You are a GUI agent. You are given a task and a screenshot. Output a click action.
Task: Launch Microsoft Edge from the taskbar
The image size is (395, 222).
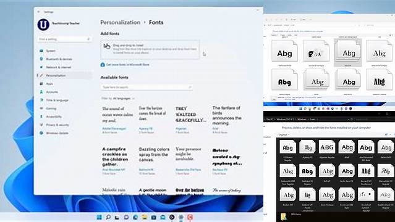135,217
